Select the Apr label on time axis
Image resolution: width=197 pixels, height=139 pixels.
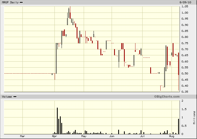pos(54,136)
